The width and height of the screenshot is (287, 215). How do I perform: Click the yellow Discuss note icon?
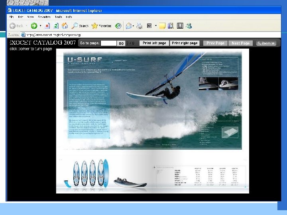point(162,26)
